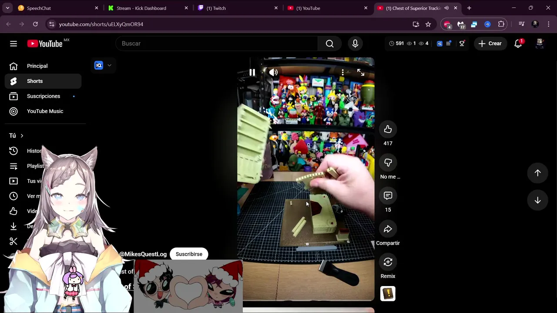
Task: Open the vidIQ browser extension icon
Action: pyautogui.click(x=487, y=24)
